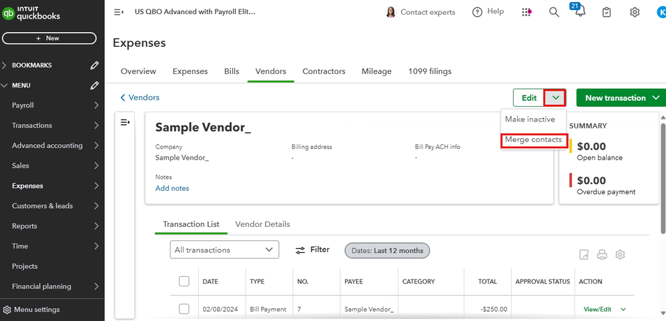Toggle the select-all checkbox in table header
Image resolution: width=666 pixels, height=321 pixels.
pos(184,282)
